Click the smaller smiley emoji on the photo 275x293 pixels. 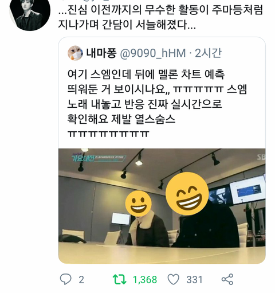point(139,203)
